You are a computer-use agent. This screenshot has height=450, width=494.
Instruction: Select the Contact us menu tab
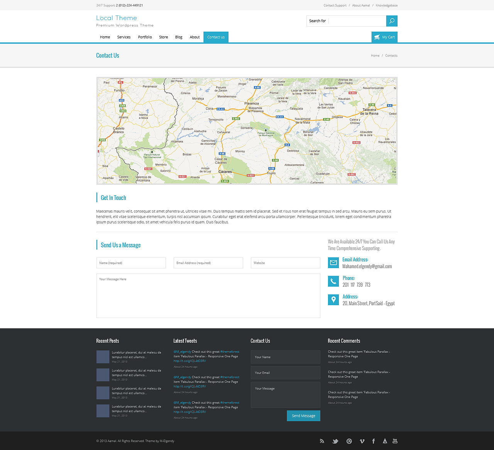216,37
